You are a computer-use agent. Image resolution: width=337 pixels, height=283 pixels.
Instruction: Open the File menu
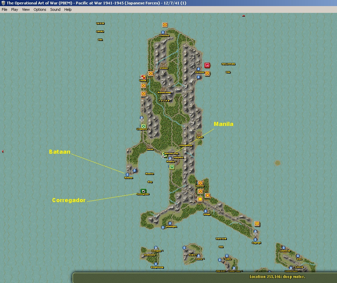(x=4, y=9)
